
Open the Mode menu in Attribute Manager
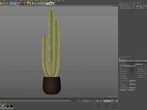pos(122,57)
